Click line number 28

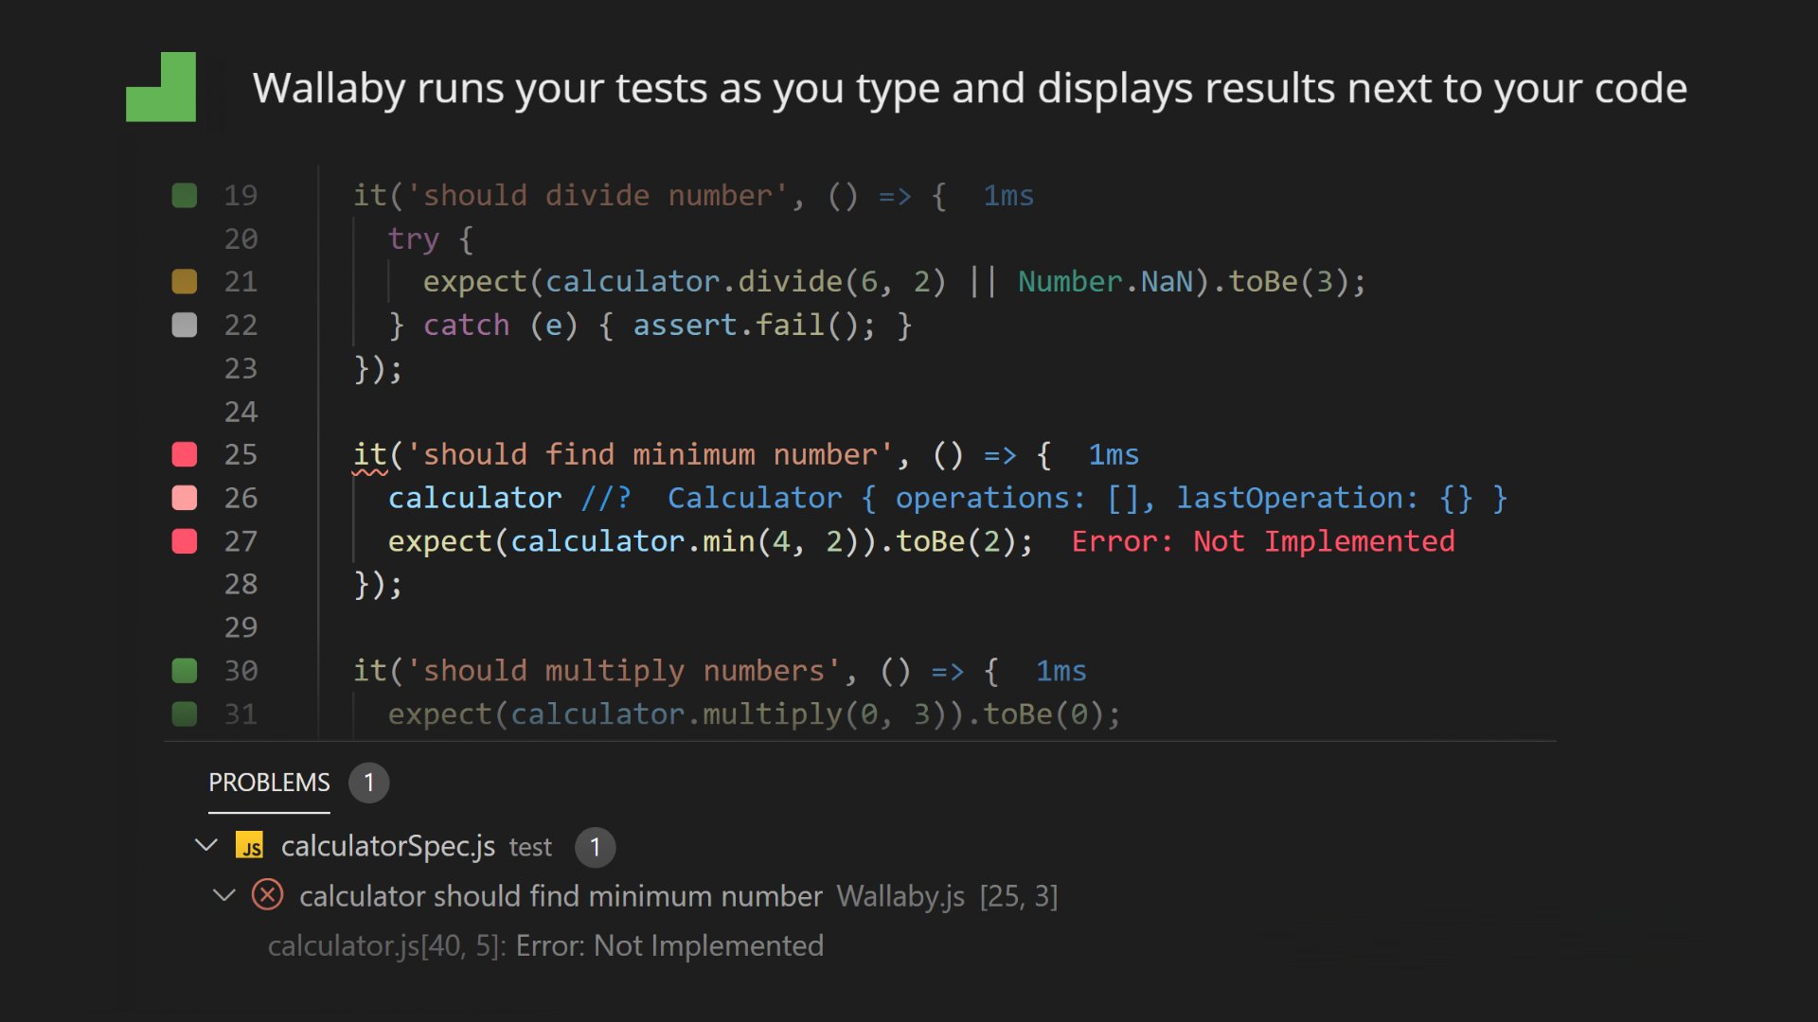(241, 585)
